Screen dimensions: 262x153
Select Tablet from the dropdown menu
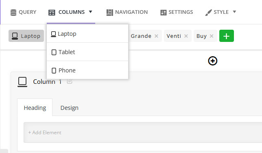[x=87, y=52]
